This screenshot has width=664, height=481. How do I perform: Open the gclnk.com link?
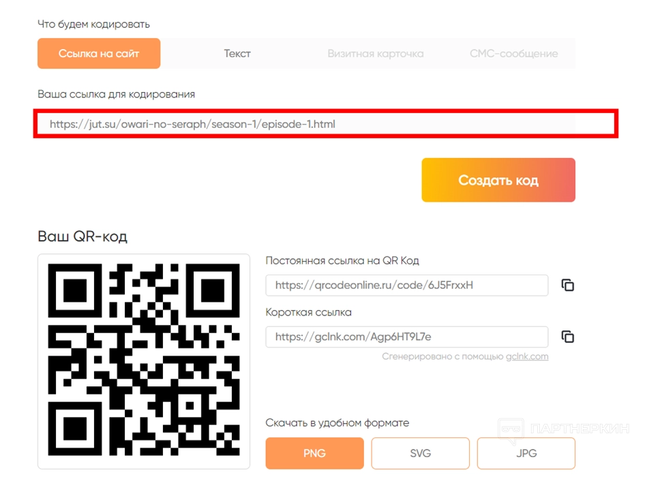click(527, 356)
